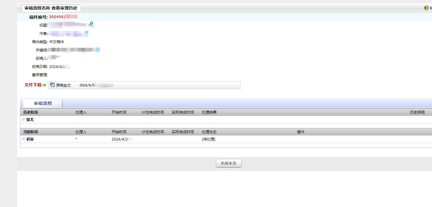
Task: Click the [待处理] status text
Action: pyautogui.click(x=209, y=139)
